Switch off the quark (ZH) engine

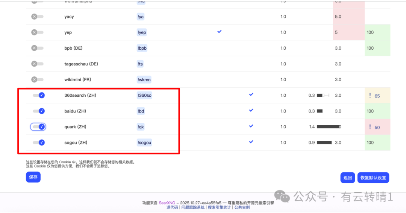click(38, 127)
